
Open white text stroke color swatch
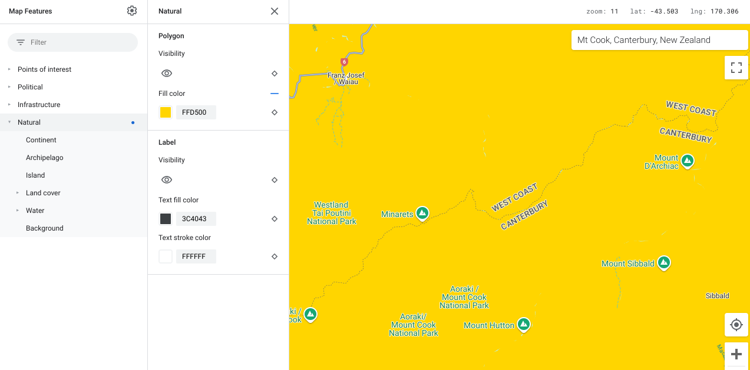pyautogui.click(x=166, y=256)
